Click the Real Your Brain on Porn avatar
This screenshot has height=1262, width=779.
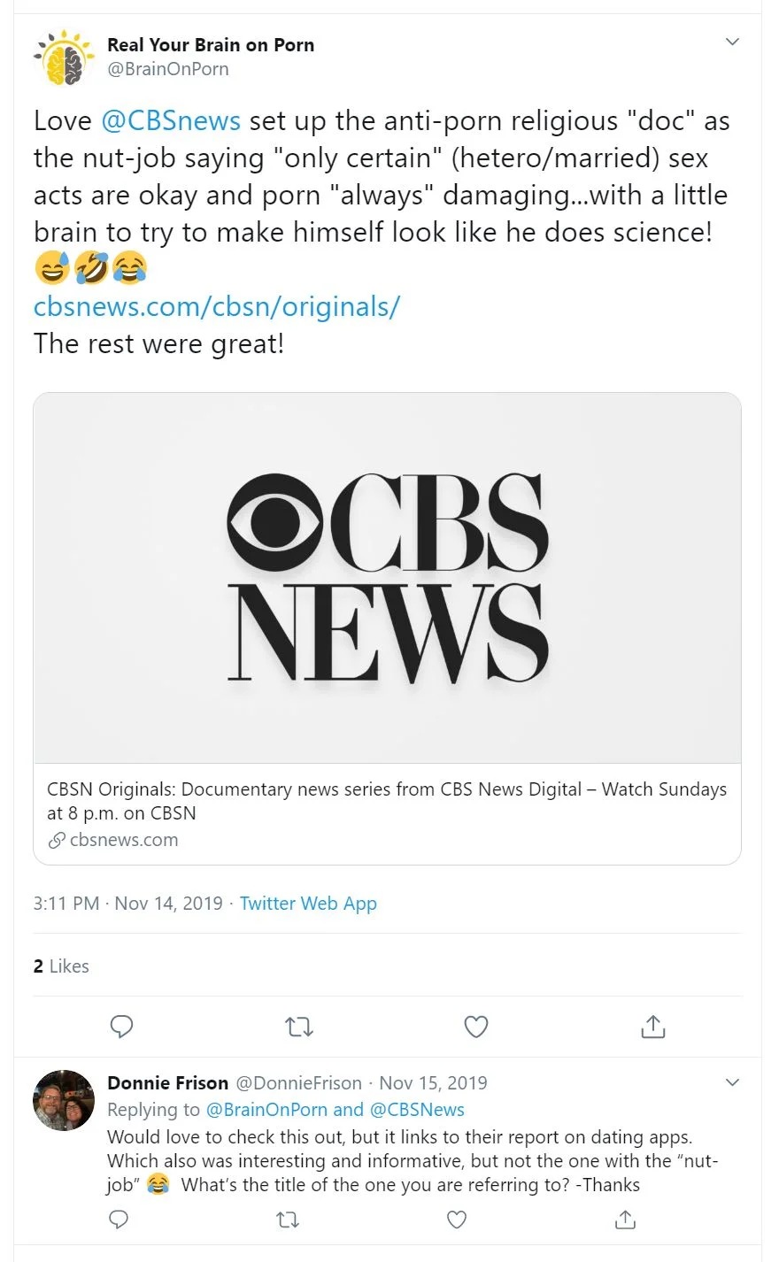(64, 58)
